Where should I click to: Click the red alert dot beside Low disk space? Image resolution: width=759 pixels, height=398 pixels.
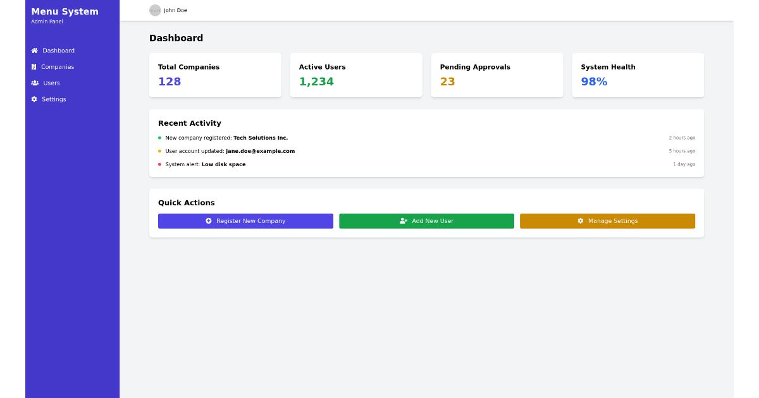159,164
